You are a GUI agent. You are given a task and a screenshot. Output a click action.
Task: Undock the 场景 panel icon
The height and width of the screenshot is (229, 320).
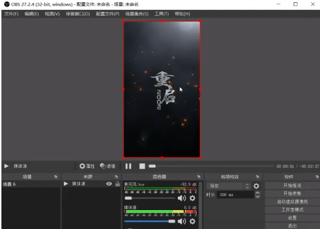56,177
